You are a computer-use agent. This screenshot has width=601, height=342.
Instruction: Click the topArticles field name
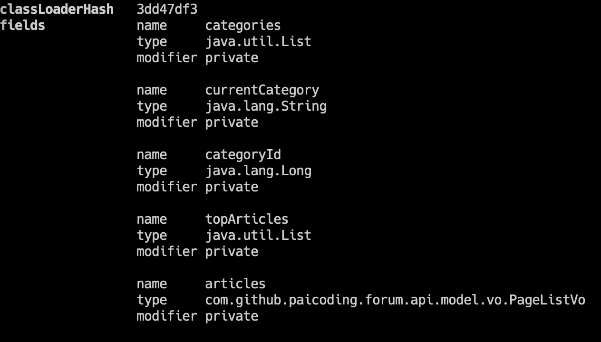pyautogui.click(x=246, y=219)
